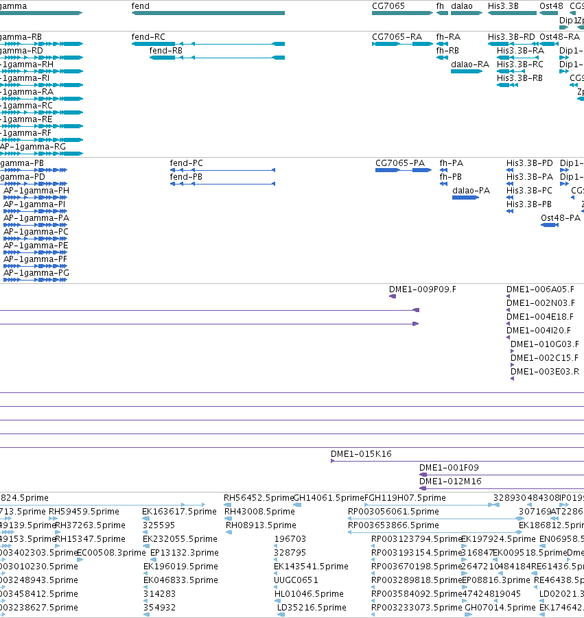This screenshot has height=618, width=584.
Task: Select the EK143541.5prime EST label
Action: tap(311, 567)
